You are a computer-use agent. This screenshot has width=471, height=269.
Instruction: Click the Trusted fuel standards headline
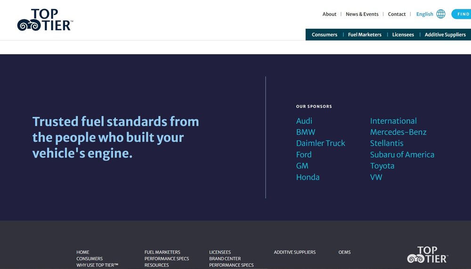[x=116, y=138]
